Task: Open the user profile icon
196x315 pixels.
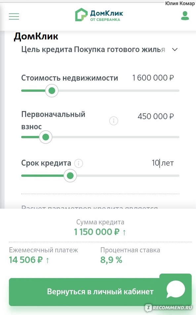Action: click(185, 16)
